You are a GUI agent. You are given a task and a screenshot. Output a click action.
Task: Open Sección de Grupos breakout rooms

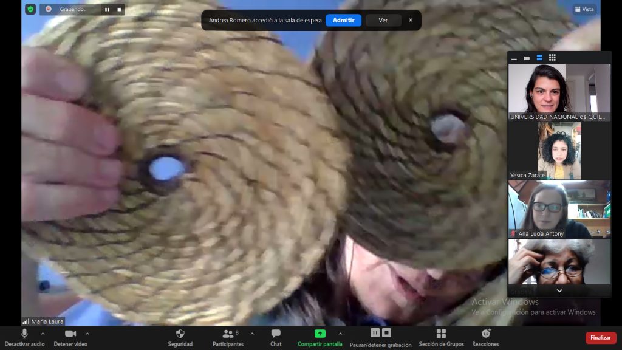(x=441, y=337)
